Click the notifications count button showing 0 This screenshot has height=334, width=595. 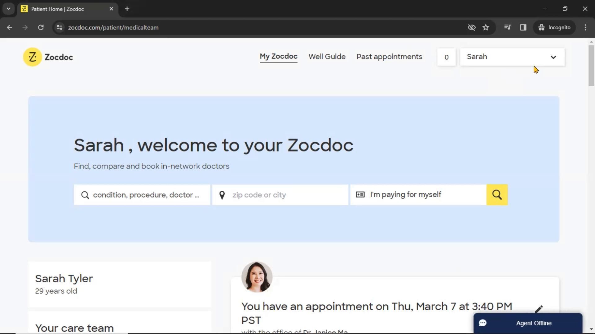pyautogui.click(x=446, y=57)
